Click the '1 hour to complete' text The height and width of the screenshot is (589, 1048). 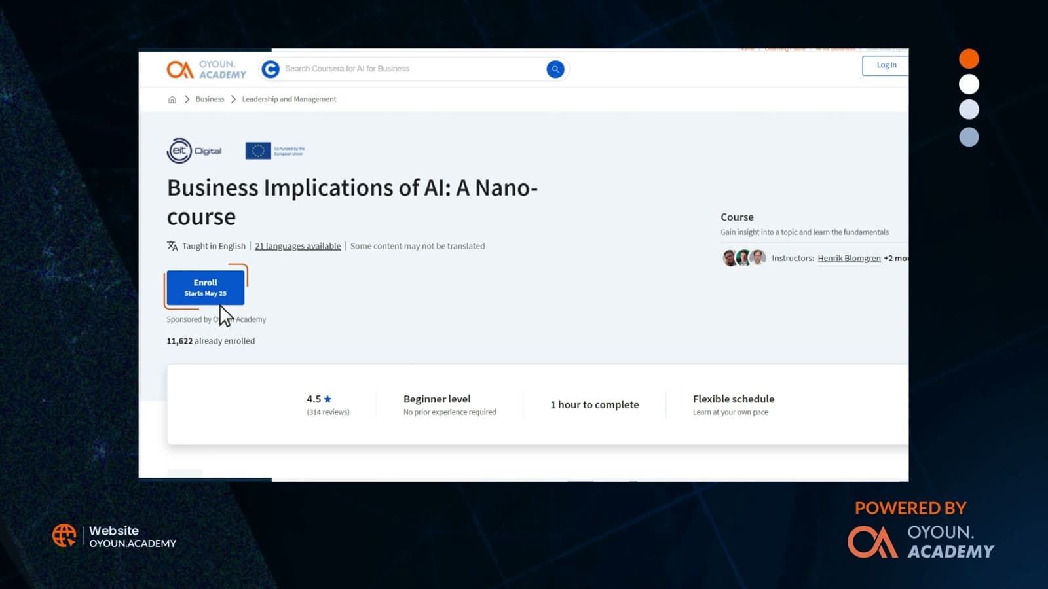(595, 404)
